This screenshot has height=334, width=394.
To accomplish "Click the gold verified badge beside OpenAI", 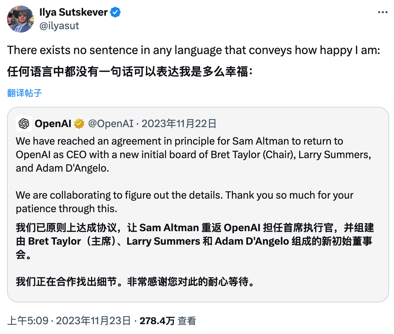I will pos(79,124).
